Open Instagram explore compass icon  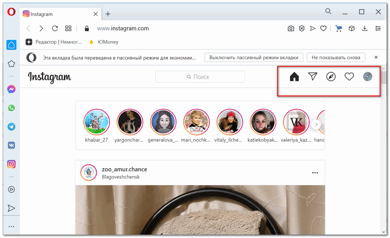(x=331, y=76)
